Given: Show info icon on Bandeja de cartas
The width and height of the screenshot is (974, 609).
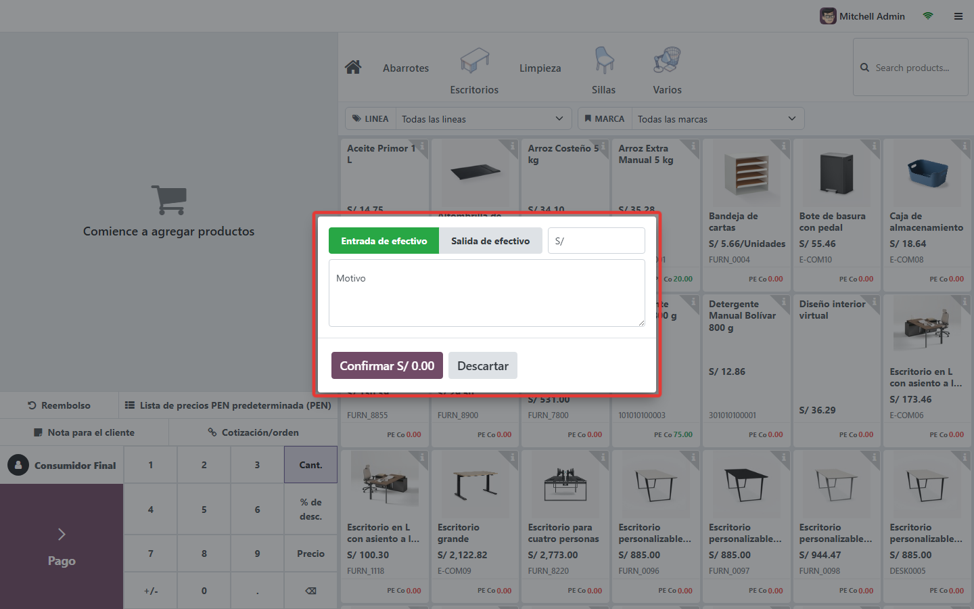Looking at the screenshot, I should coord(784,145).
